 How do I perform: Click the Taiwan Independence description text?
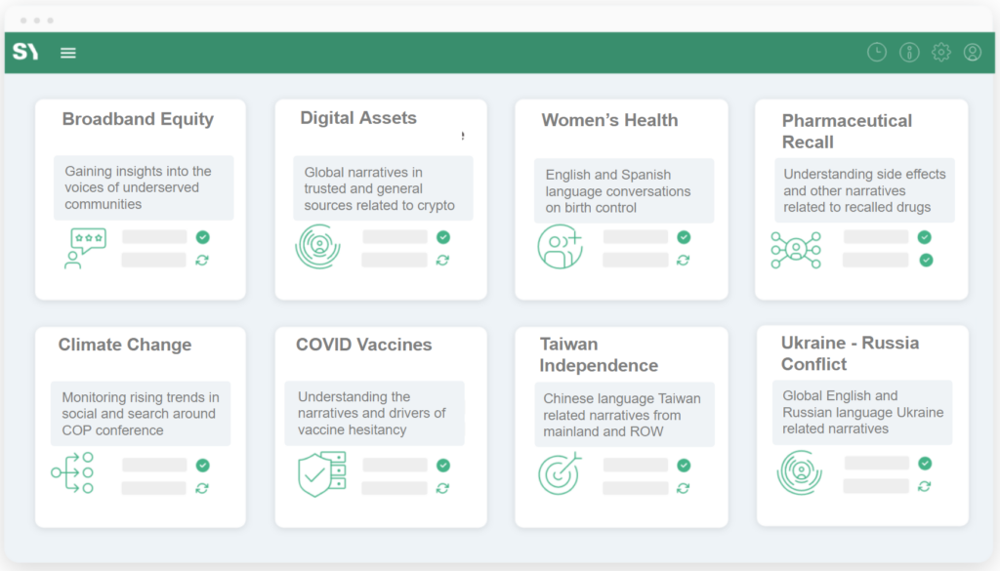[622, 415]
